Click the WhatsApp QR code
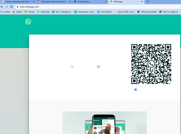The width and height of the screenshot is (181, 134). click(151, 64)
